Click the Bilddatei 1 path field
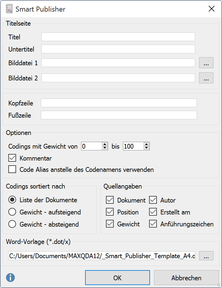This screenshot has width=222, height=288. [118, 63]
